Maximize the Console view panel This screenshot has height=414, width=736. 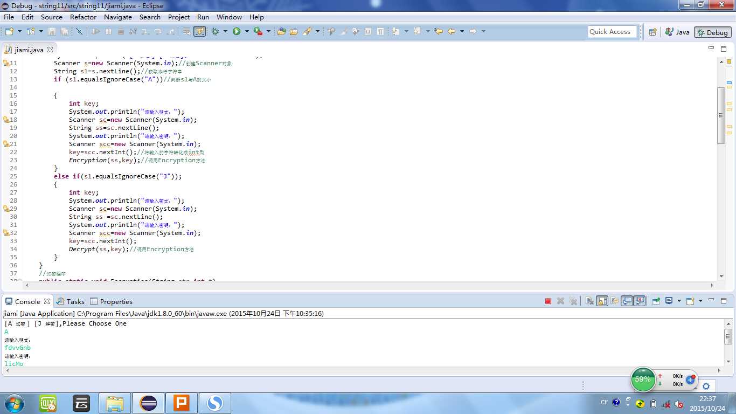click(x=724, y=300)
